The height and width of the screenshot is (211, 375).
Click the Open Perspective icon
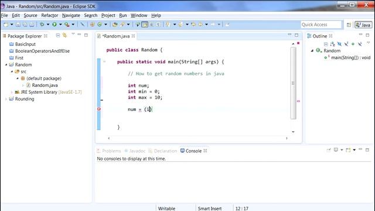[x=349, y=25]
